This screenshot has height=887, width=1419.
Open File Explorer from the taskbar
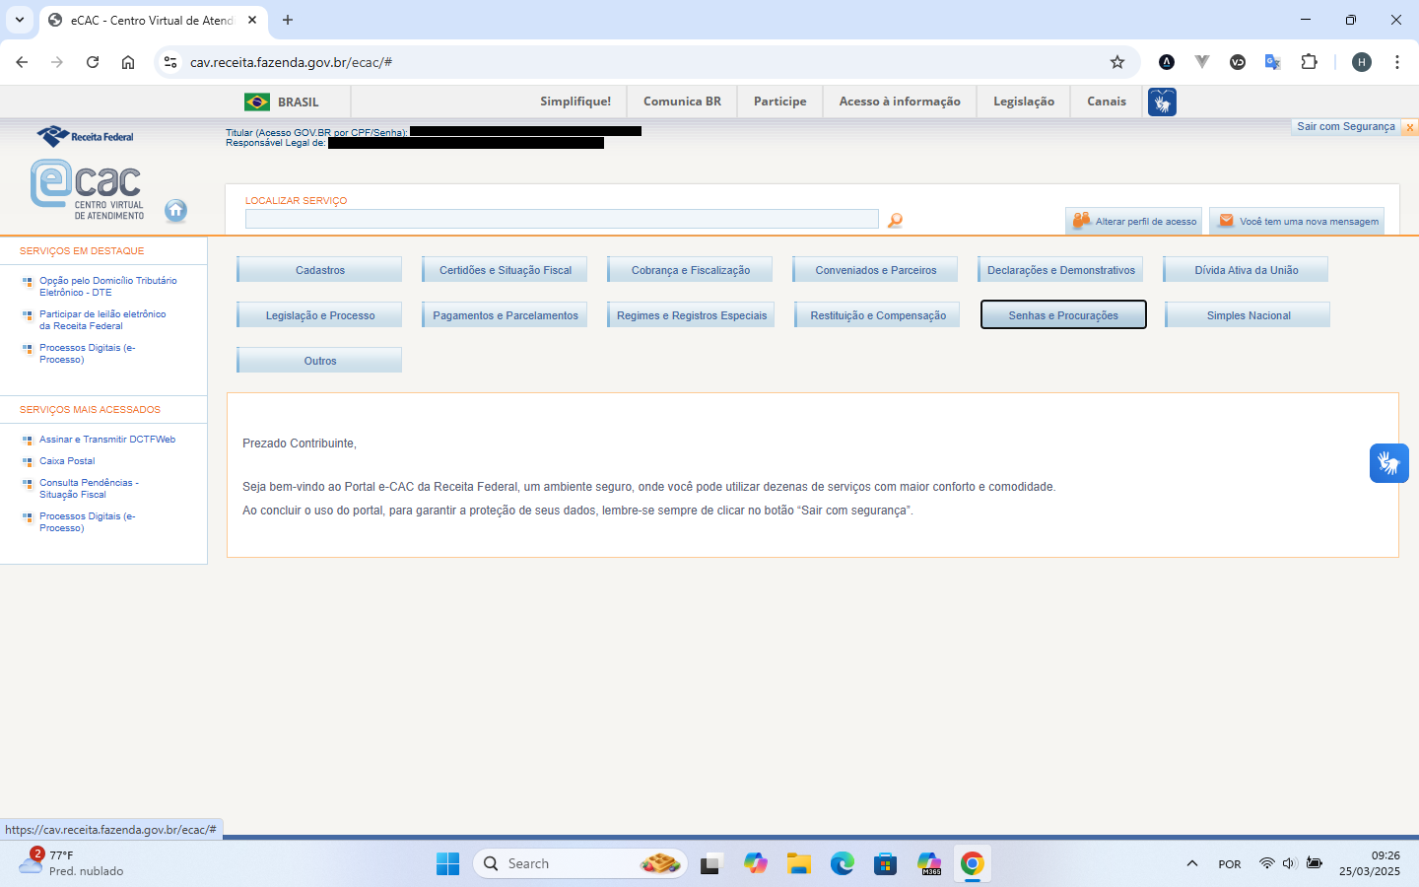click(798, 864)
